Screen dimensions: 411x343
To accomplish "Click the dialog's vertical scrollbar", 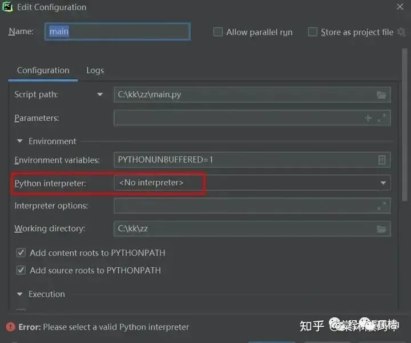I will coord(405,142).
